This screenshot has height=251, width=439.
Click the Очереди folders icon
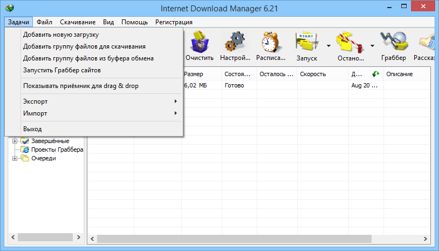(x=25, y=158)
